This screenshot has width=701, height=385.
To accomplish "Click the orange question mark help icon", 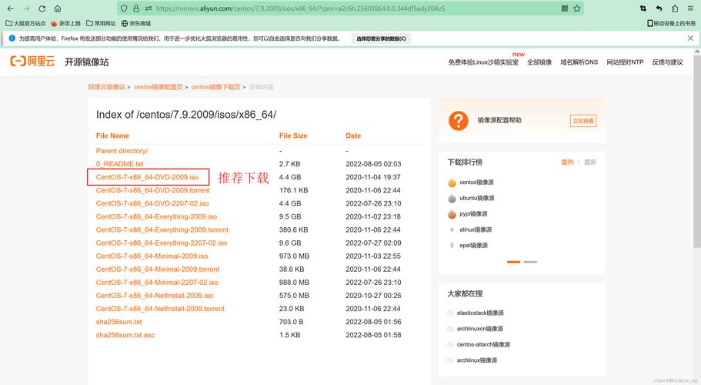I will 459,121.
